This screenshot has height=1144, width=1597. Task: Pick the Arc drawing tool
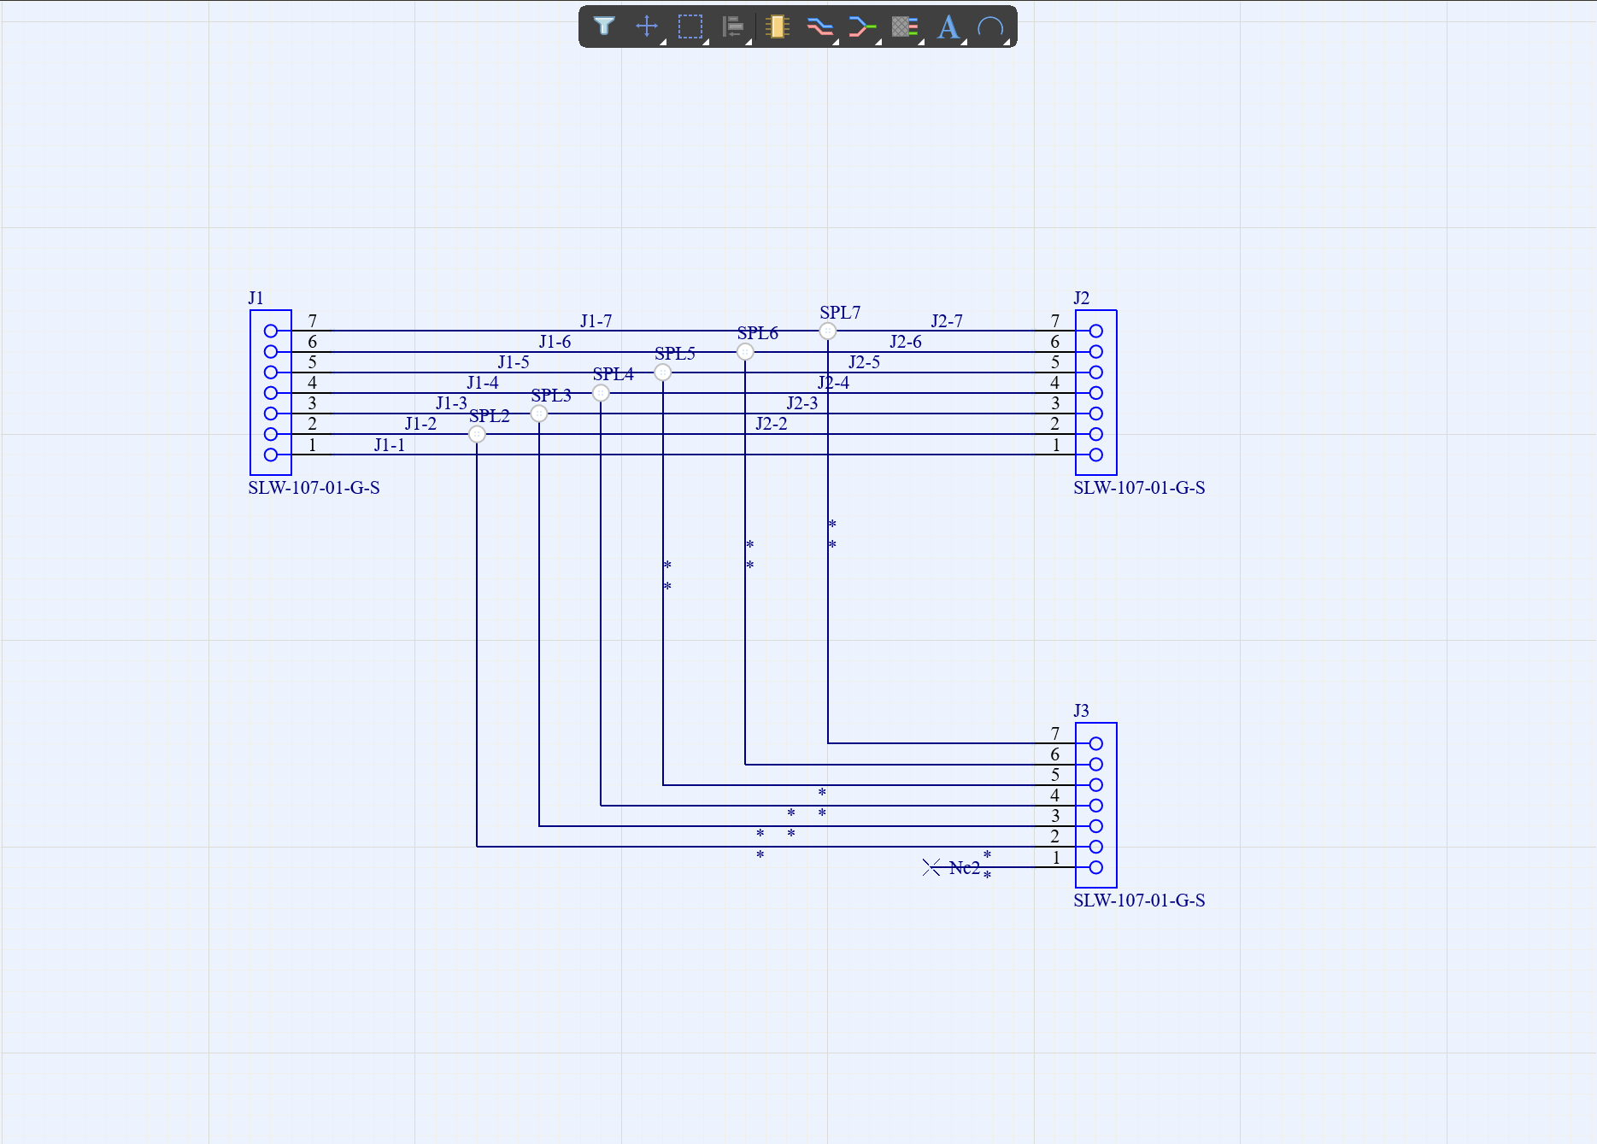click(x=990, y=26)
